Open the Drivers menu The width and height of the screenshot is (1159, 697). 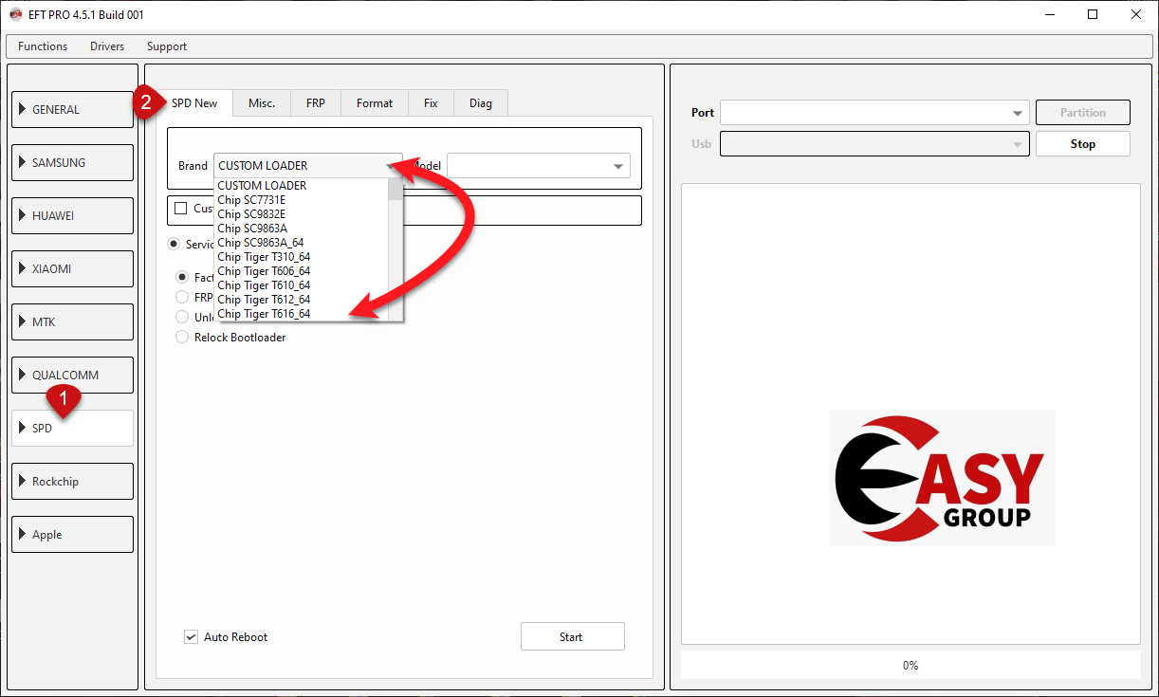tap(107, 46)
